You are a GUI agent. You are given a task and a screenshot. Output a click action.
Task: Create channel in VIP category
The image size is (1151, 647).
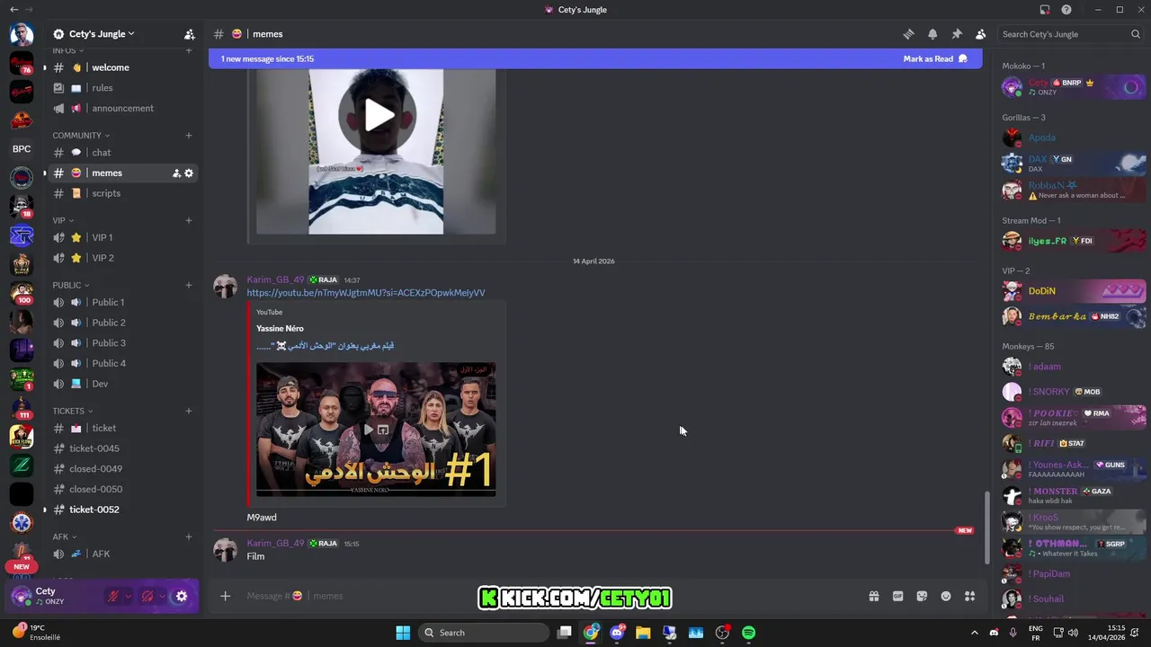pyautogui.click(x=189, y=220)
